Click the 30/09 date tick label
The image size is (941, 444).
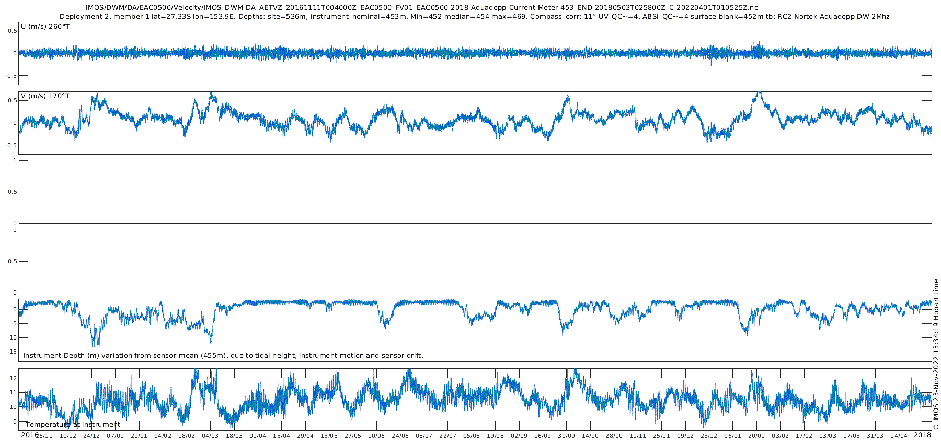(566, 436)
